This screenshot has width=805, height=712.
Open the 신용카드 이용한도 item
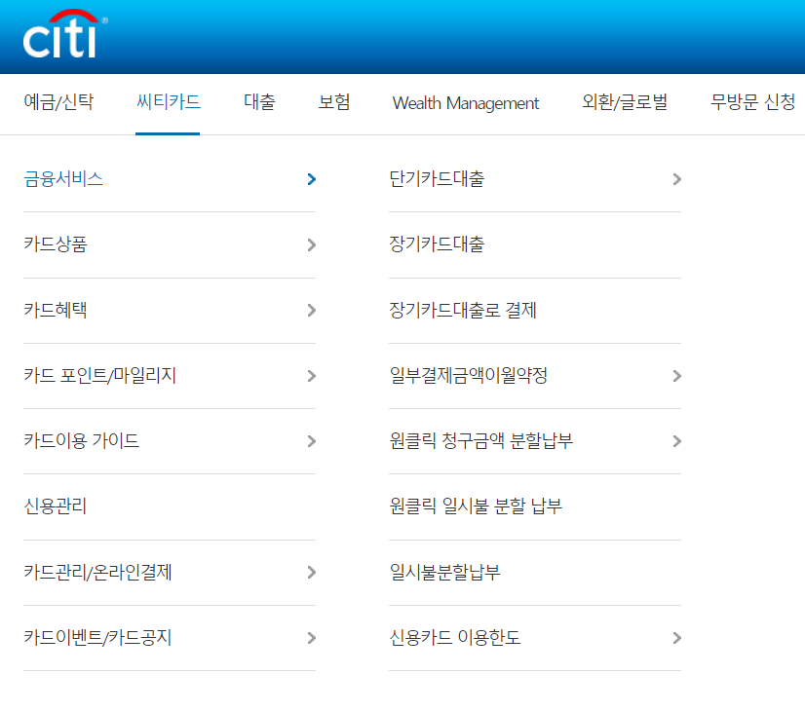[x=455, y=638]
